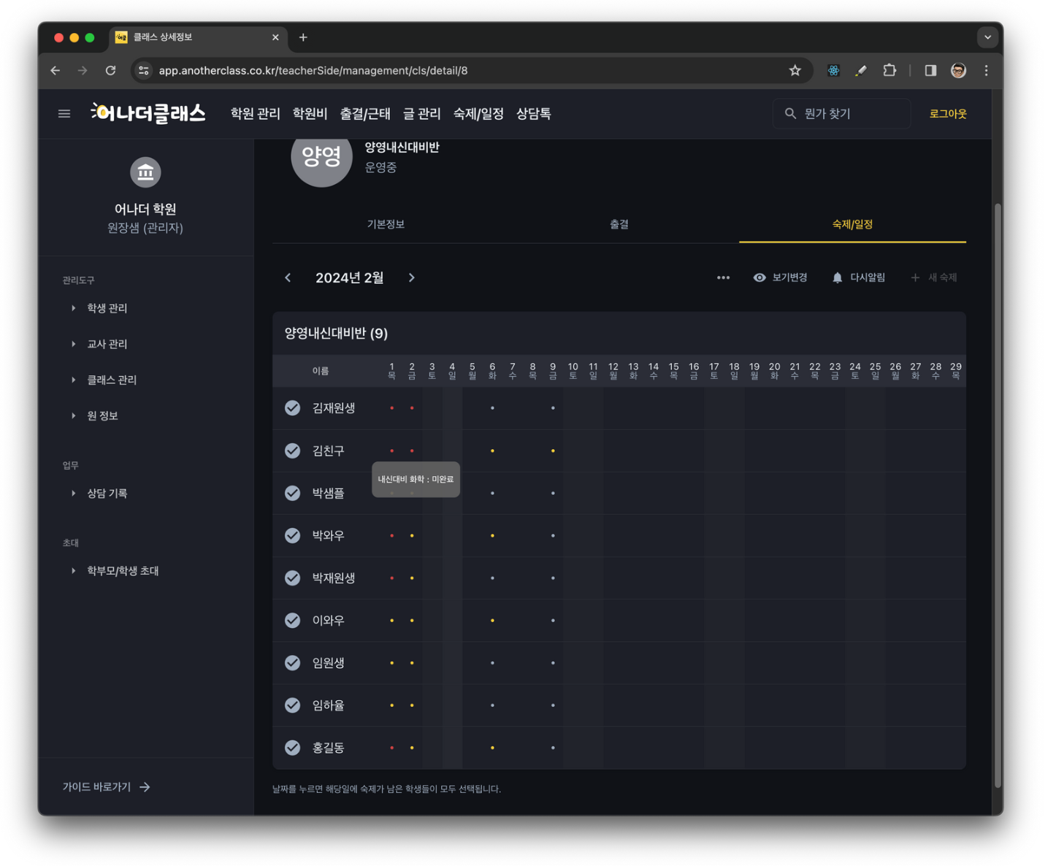
Task: Click the 로그아웃 link
Action: click(x=948, y=114)
